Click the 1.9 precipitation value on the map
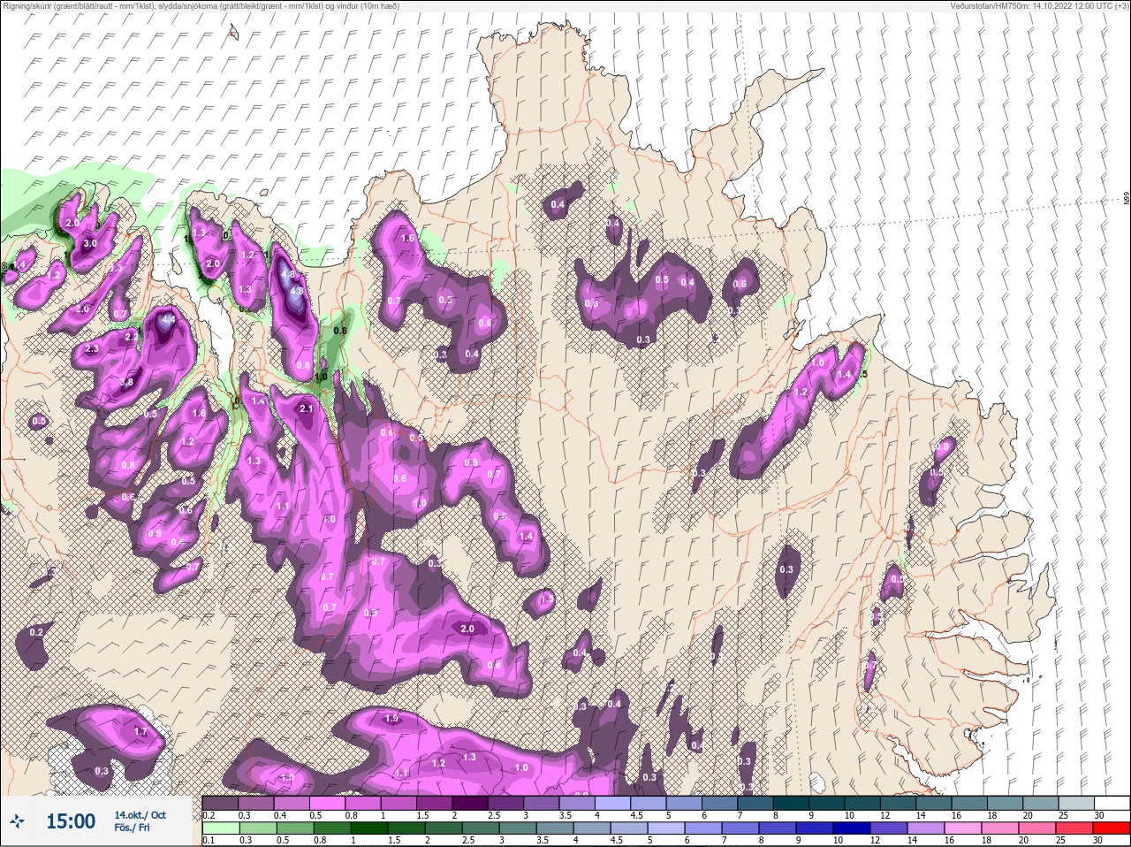This screenshot has width=1131, height=847. pyautogui.click(x=392, y=719)
